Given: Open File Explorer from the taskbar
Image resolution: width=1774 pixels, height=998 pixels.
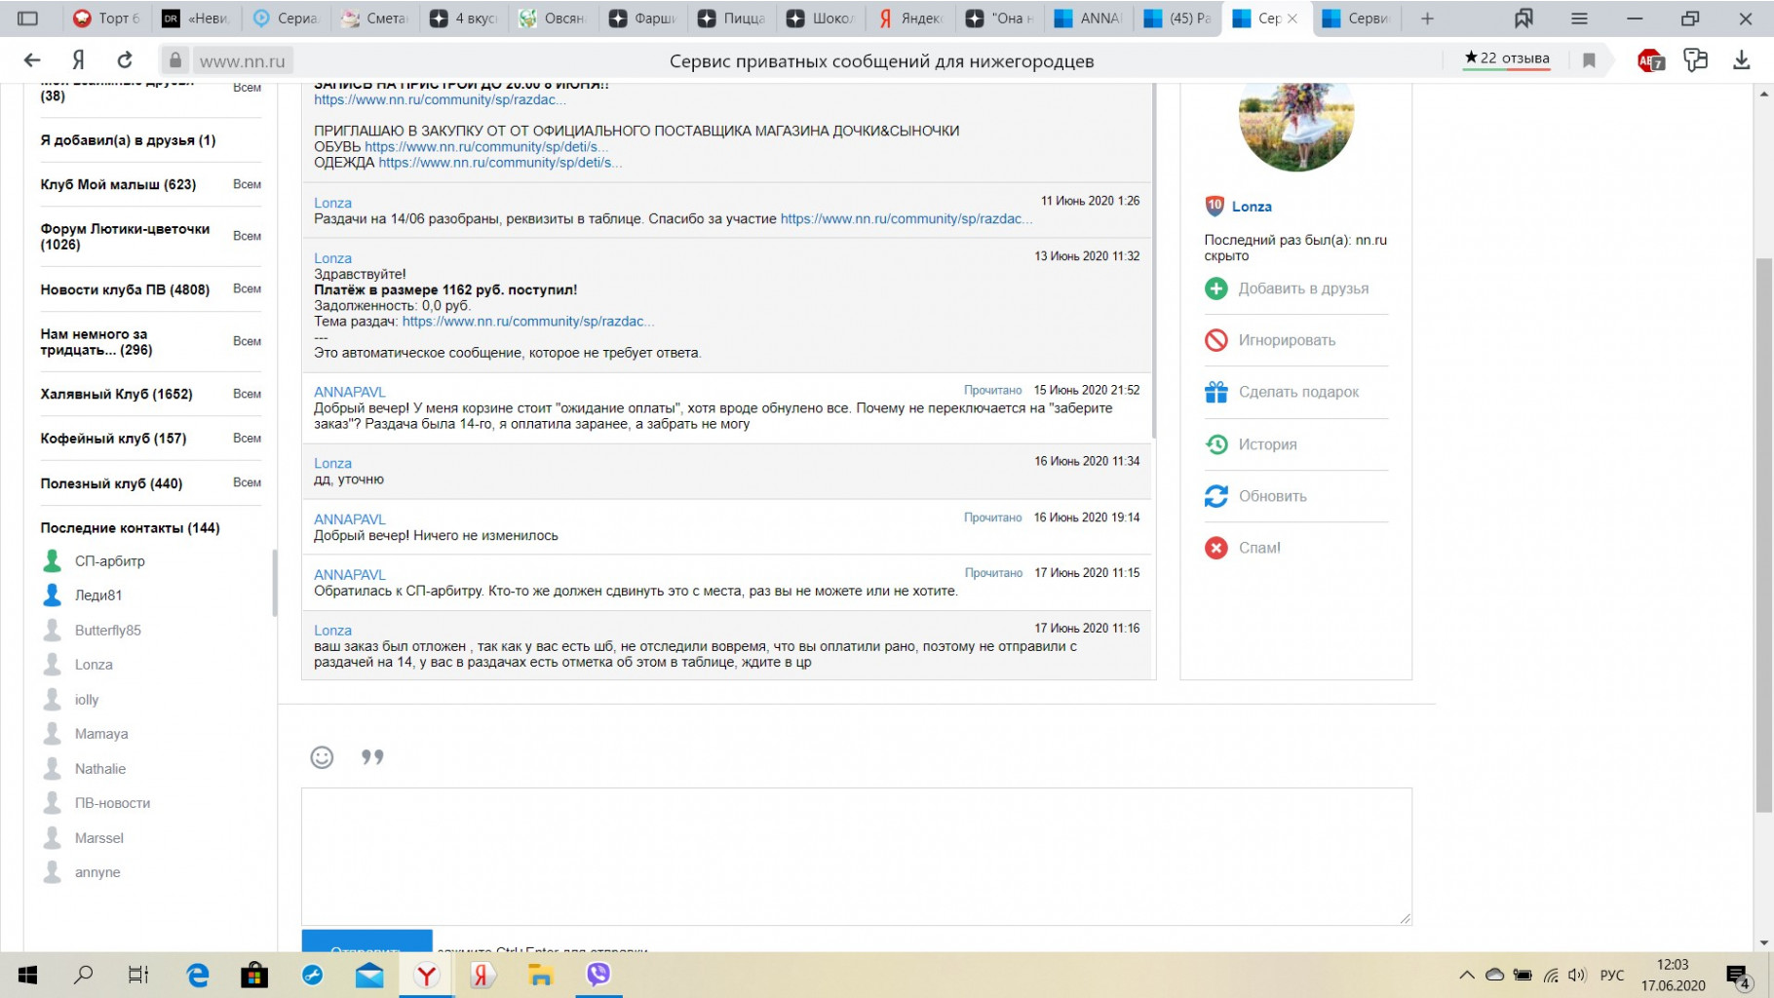Looking at the screenshot, I should click(540, 975).
